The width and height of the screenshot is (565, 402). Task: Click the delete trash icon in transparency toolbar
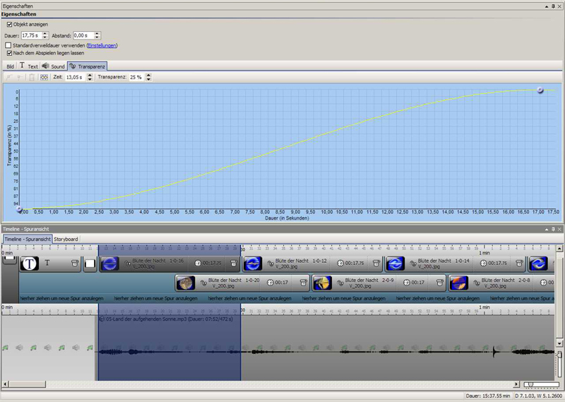[32, 77]
